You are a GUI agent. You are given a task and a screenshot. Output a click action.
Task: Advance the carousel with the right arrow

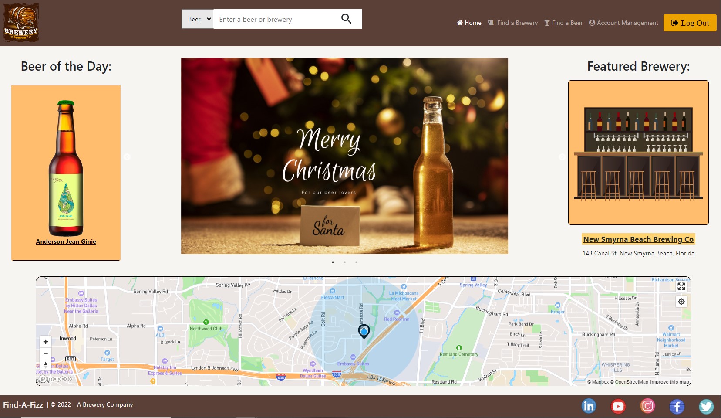[x=561, y=157]
